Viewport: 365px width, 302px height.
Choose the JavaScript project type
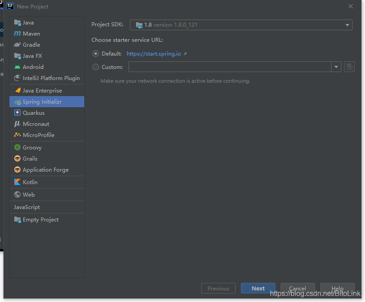(x=47, y=207)
